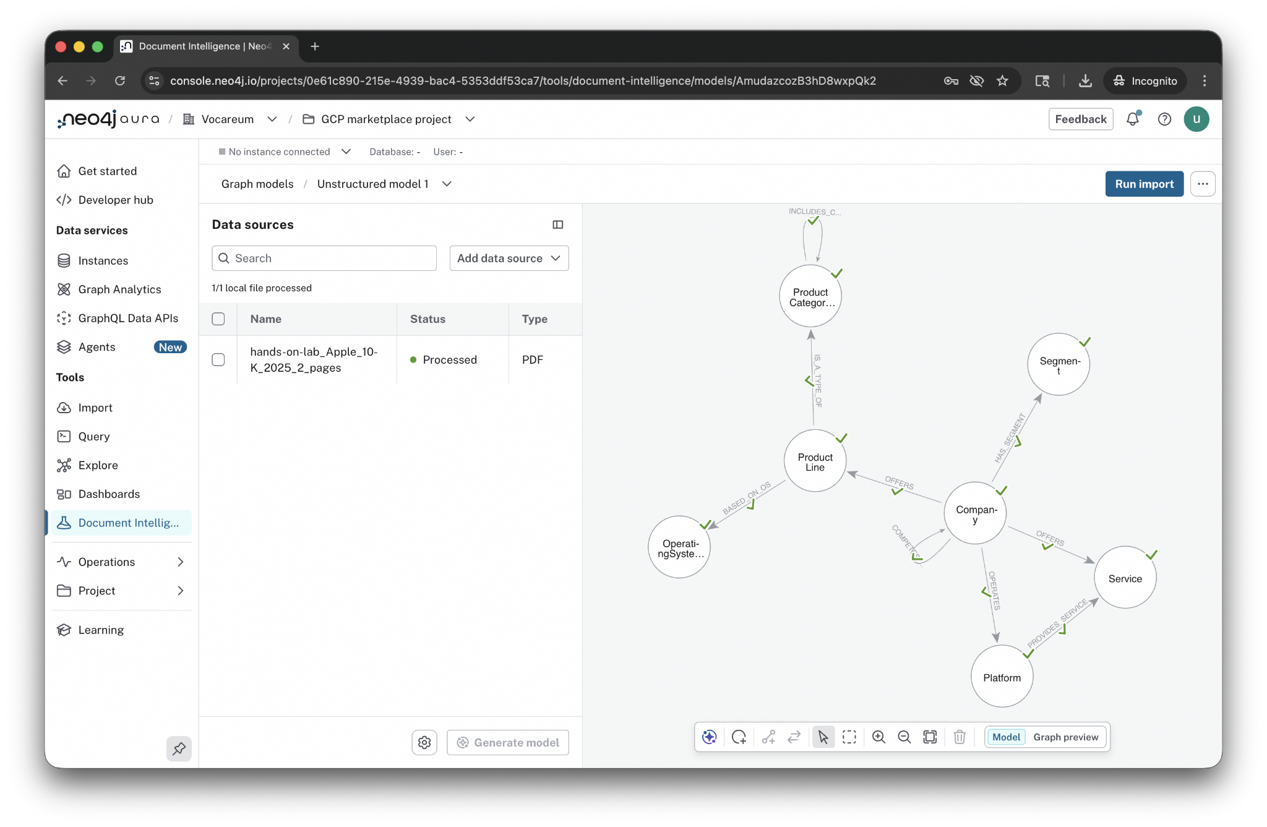Image resolution: width=1267 pixels, height=827 pixels.
Task: Click the Neo4j Aura logo
Action: [x=109, y=119]
